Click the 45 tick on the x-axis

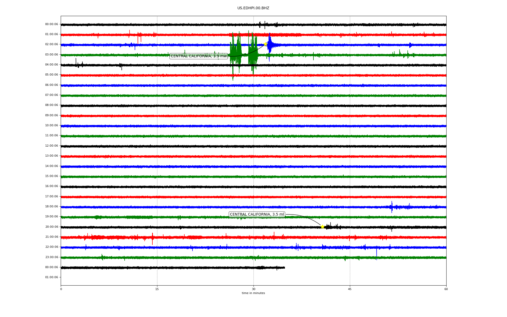[x=350, y=289]
